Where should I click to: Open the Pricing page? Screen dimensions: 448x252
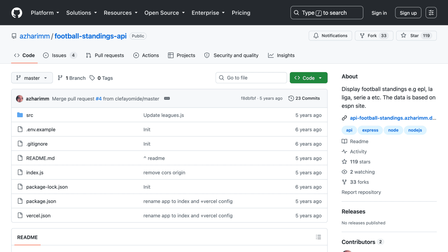[241, 13]
